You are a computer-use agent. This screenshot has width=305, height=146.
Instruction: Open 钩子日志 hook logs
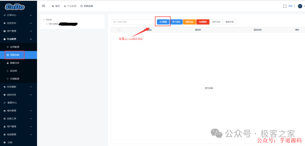tap(216, 22)
